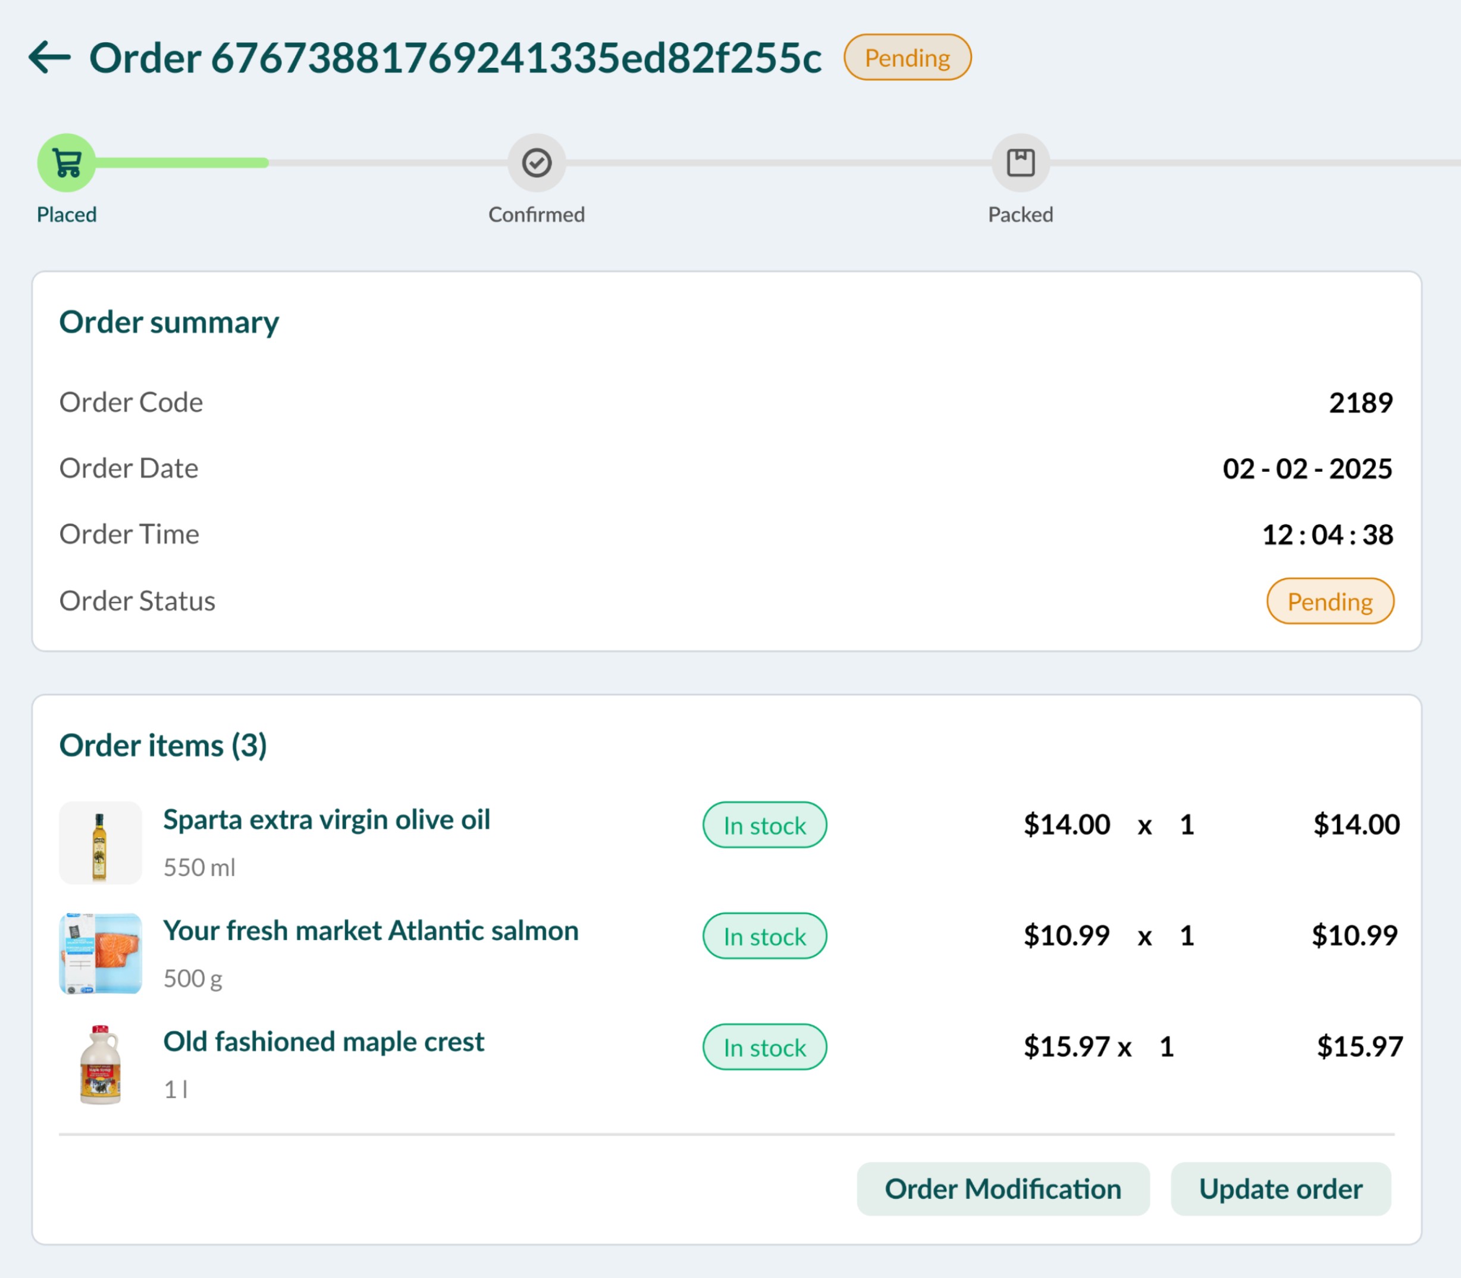
Task: Click the Placed cart step icon
Action: pos(66,162)
